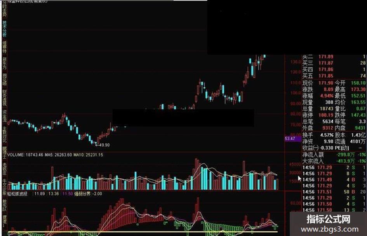Click the 净流入额 -299.8万 row

[334, 155]
